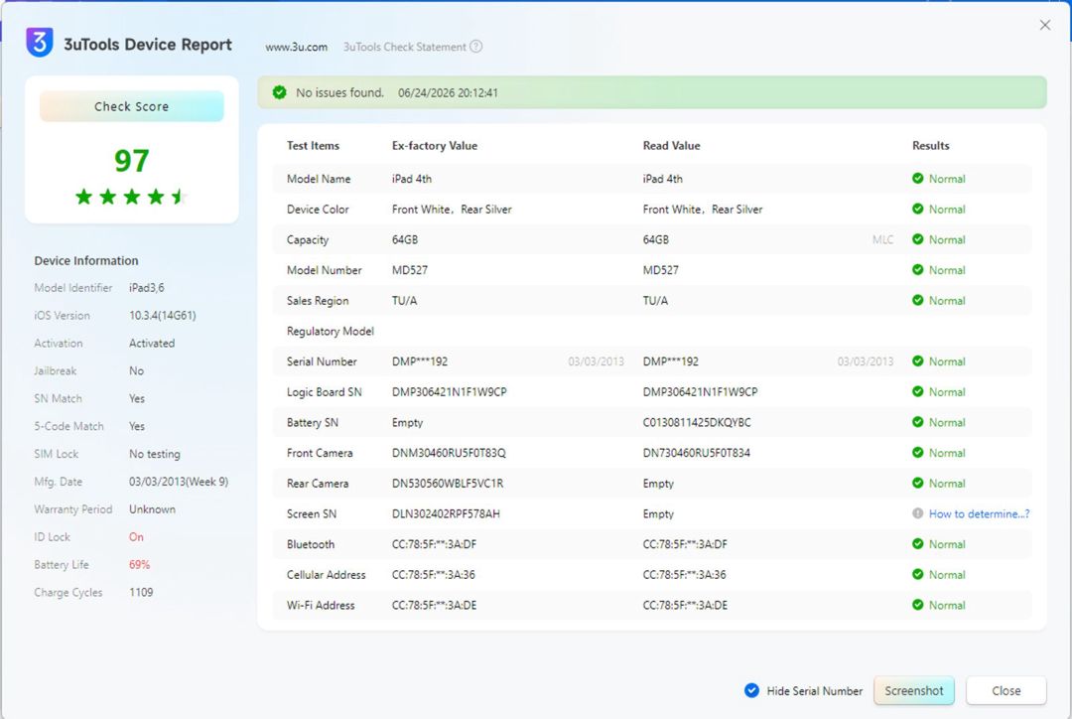Click the How to determine...? link

click(x=979, y=513)
